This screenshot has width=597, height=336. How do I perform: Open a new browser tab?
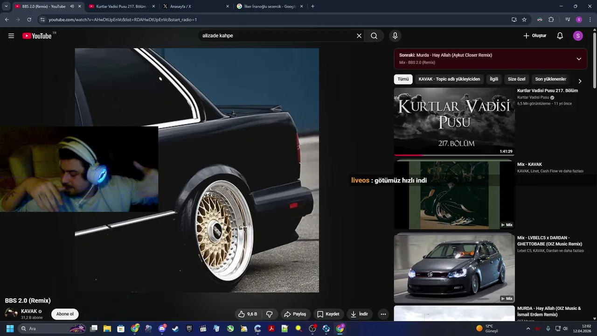pos(312,7)
